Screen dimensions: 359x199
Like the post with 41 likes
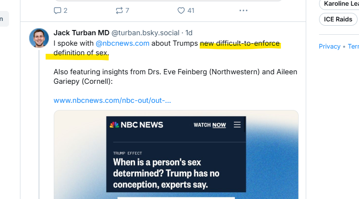pos(181,10)
